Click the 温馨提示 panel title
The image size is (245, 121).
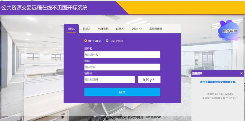[x=197, y=74]
